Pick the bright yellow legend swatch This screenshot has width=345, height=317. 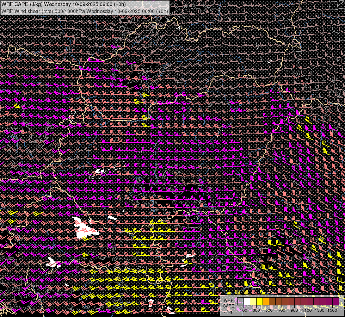click(x=260, y=302)
